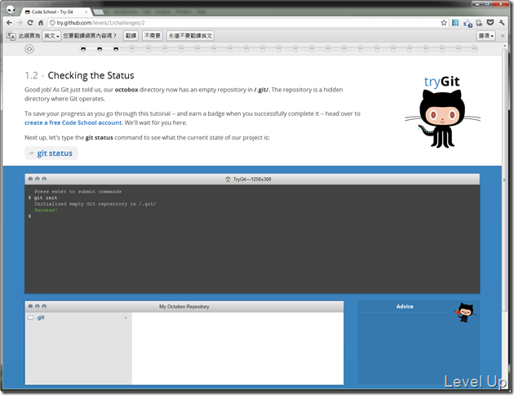514x395 pixels.
Task: Click 永遠不要翻譯英文 never translate button
Action: 190,36
